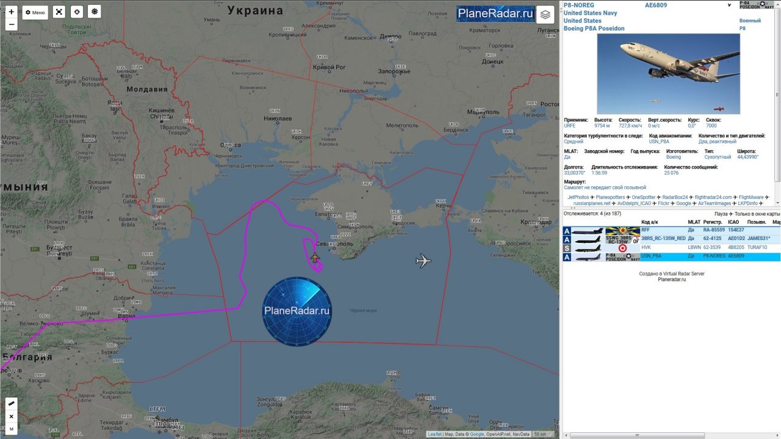Click the AE6809 ICAO in detail header

[x=656, y=5]
